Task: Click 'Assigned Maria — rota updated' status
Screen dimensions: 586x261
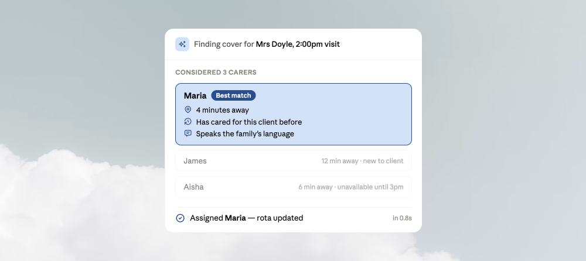Action: [247, 218]
